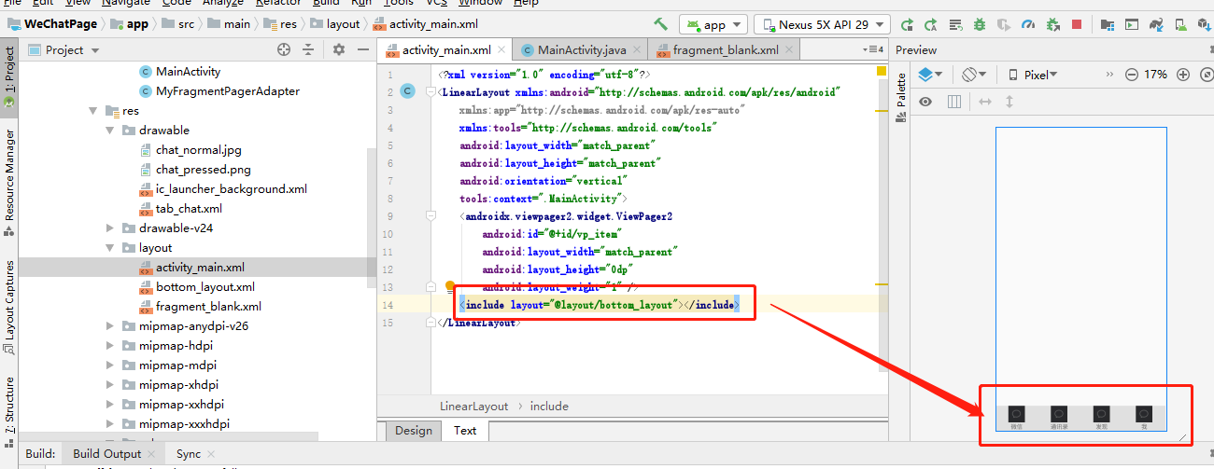Click Scroll from Source target icon
This screenshot has width=1214, height=469.
point(285,49)
